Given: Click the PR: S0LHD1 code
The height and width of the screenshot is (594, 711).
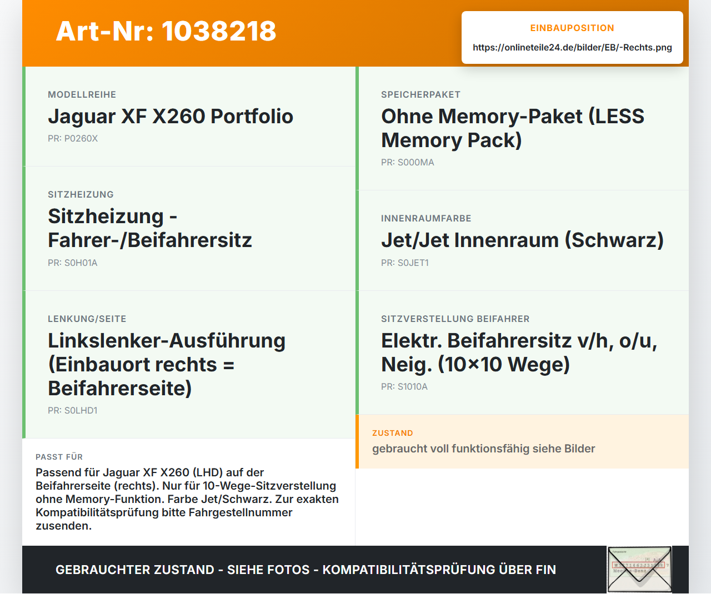Looking at the screenshot, I should 73,410.
